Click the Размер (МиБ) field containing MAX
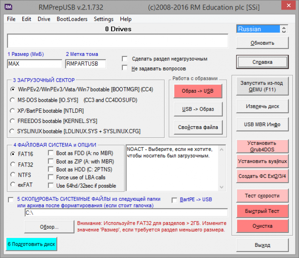 point(35,64)
